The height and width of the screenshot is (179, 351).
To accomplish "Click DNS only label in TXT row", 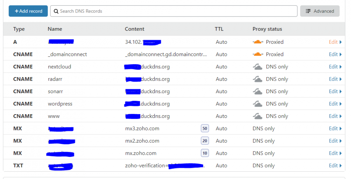I will 264,166.
